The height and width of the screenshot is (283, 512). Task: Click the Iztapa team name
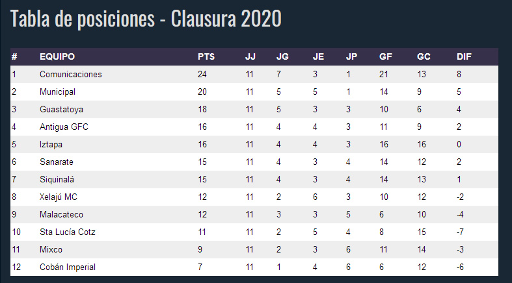51,145
